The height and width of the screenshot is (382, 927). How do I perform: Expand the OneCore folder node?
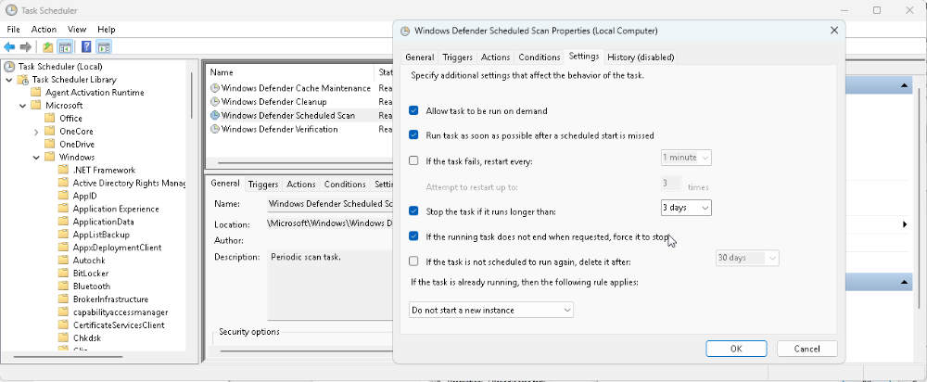37,132
